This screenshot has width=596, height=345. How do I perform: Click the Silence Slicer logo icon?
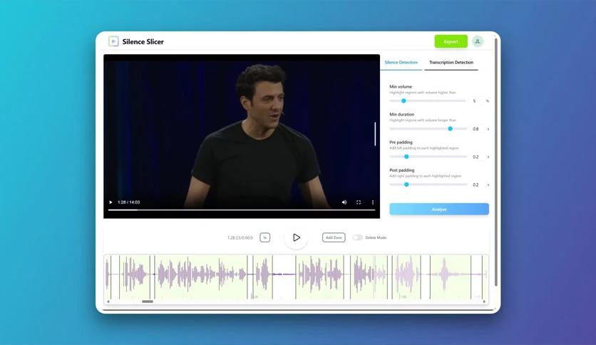point(113,41)
